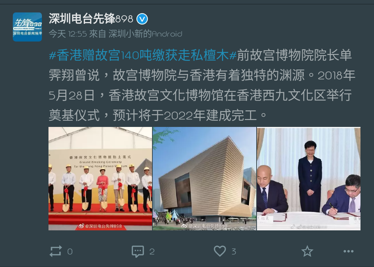Open the 深圳电台先锋898 profile avatar

click(27, 27)
